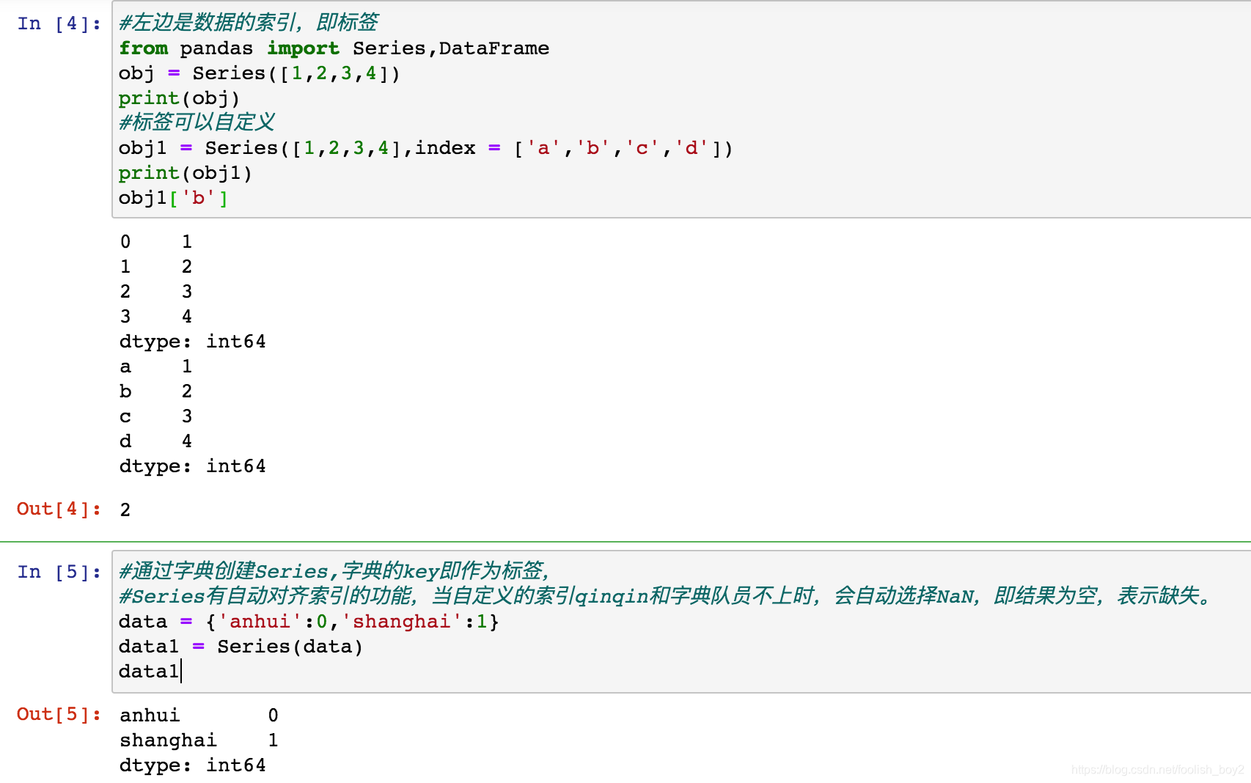Click 'data1 = Series(data)' line
1251x783 pixels.
tap(241, 647)
